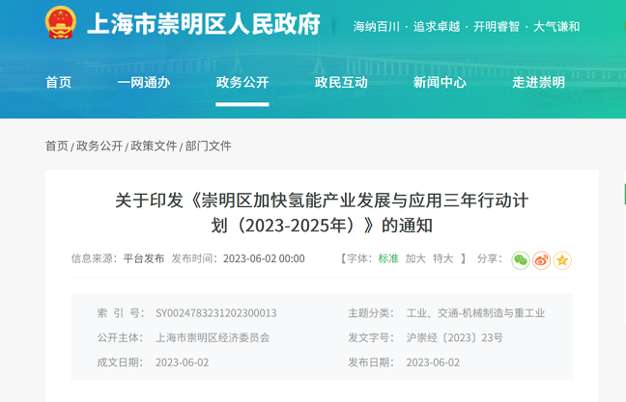Click the 上海市崇明区人民政府 site title

[203, 25]
